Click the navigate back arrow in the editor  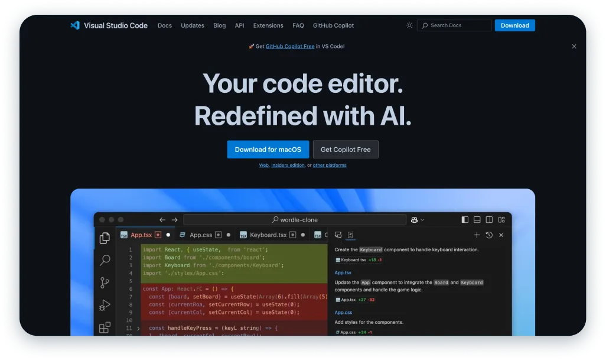161,219
